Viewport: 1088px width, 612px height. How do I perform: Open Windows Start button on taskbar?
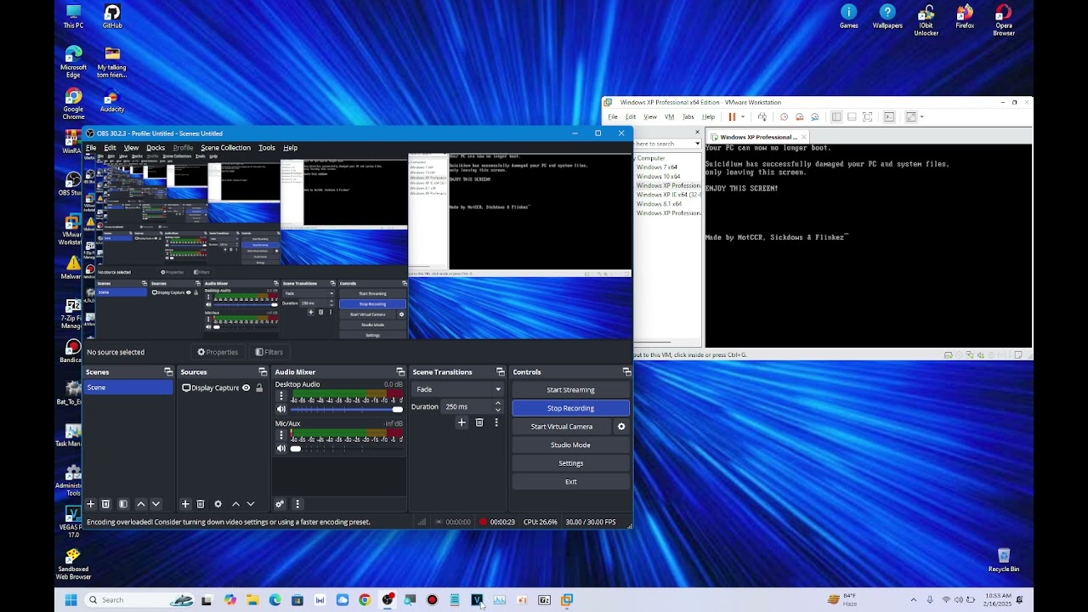(x=71, y=600)
